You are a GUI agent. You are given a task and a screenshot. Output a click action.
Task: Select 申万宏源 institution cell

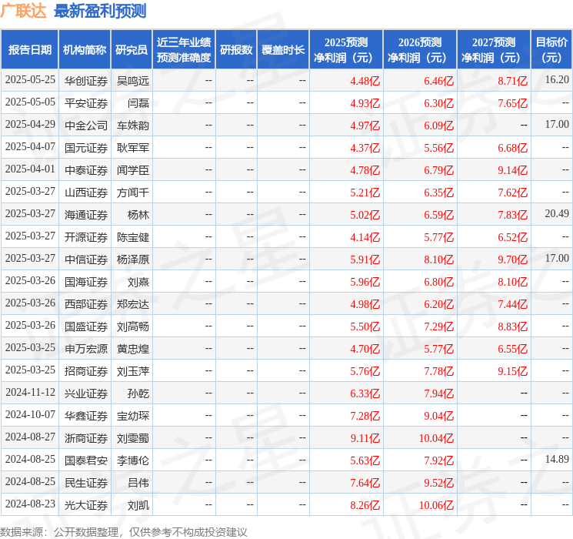pos(86,349)
